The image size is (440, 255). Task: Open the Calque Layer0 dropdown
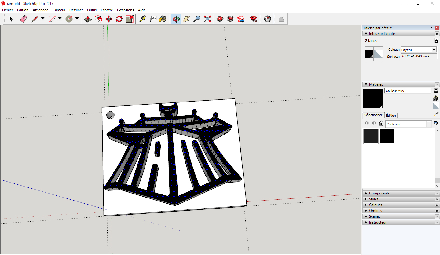tap(434, 50)
